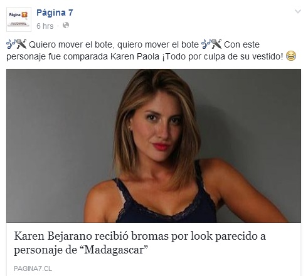Click "Con este" in the post caption
Screen dimensions: 308x276
pos(242,44)
